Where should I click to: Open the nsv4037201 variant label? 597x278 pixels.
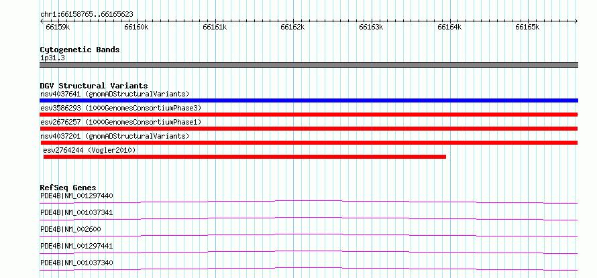point(115,136)
